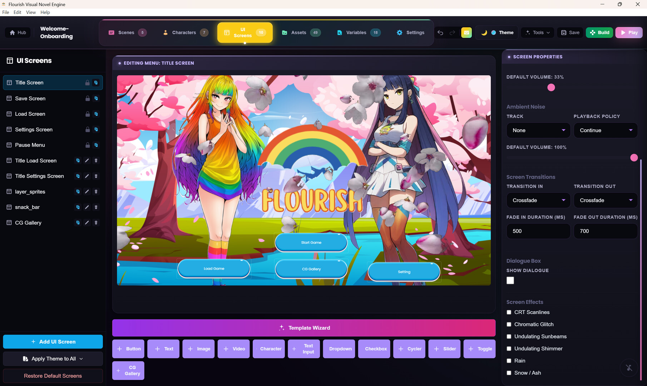647x386 pixels.
Task: Click the redo arrow icon
Action: coord(452,33)
